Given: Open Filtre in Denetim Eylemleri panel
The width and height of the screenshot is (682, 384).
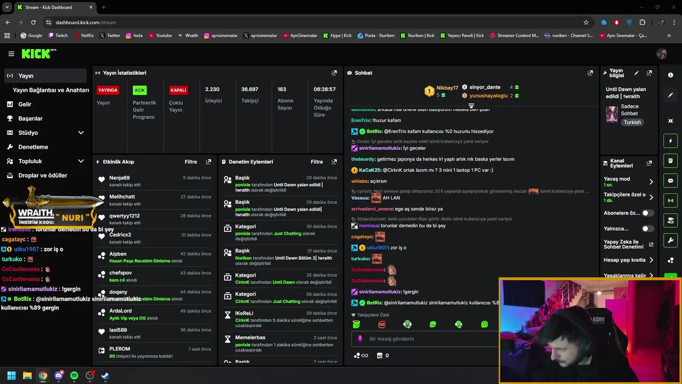Looking at the screenshot, I should coord(316,162).
